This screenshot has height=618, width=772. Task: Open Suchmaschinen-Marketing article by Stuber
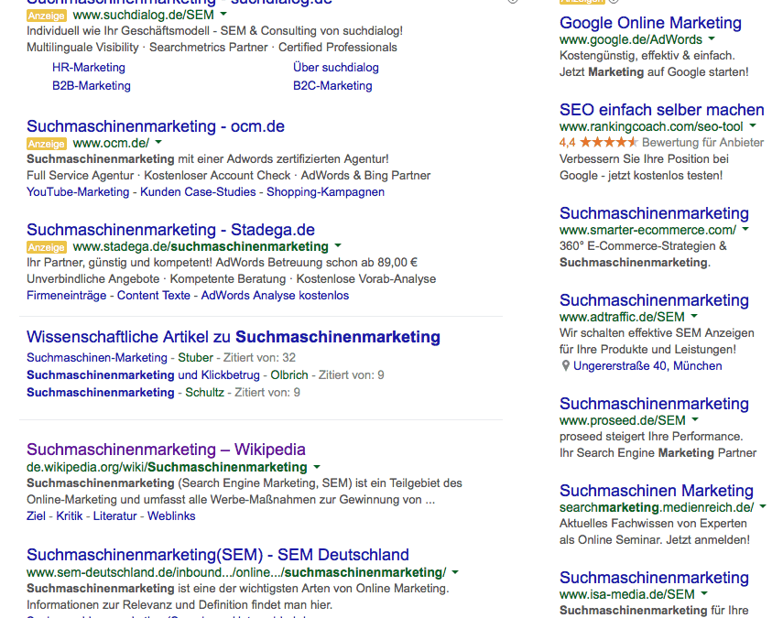[97, 358]
